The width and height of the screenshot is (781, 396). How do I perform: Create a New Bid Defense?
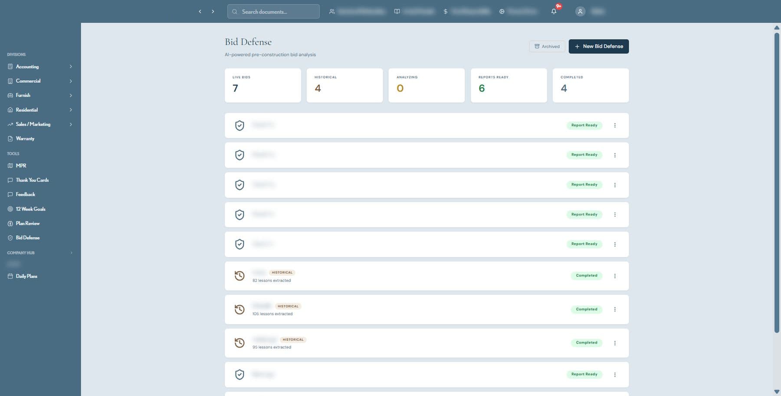[x=599, y=46]
